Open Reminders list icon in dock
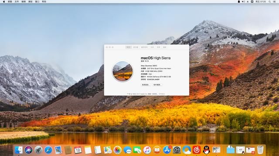This screenshot has height=156, width=279. pos(98,150)
